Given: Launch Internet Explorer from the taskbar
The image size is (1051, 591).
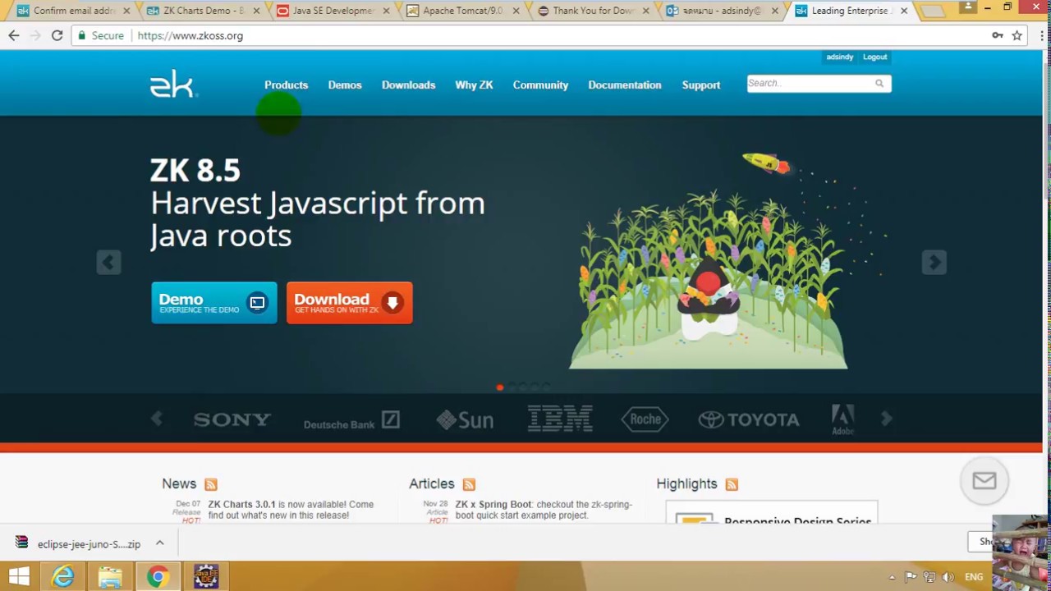Looking at the screenshot, I should [63, 576].
